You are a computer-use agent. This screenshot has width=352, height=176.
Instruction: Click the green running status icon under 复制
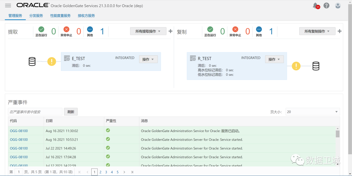coord(210,29)
